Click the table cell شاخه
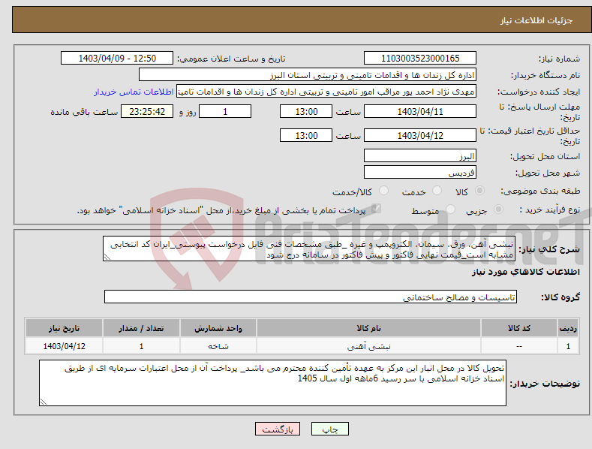 click(x=218, y=346)
